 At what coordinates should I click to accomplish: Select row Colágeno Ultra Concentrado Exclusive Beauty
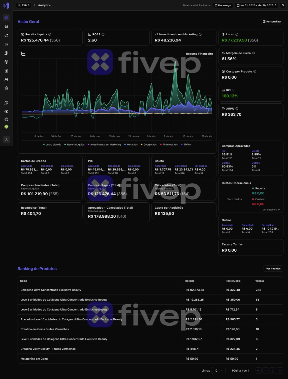pyautogui.click(x=150, y=290)
